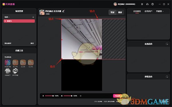Pop out the 弹幕消息 panel
The image size is (172, 107).
tap(167, 77)
